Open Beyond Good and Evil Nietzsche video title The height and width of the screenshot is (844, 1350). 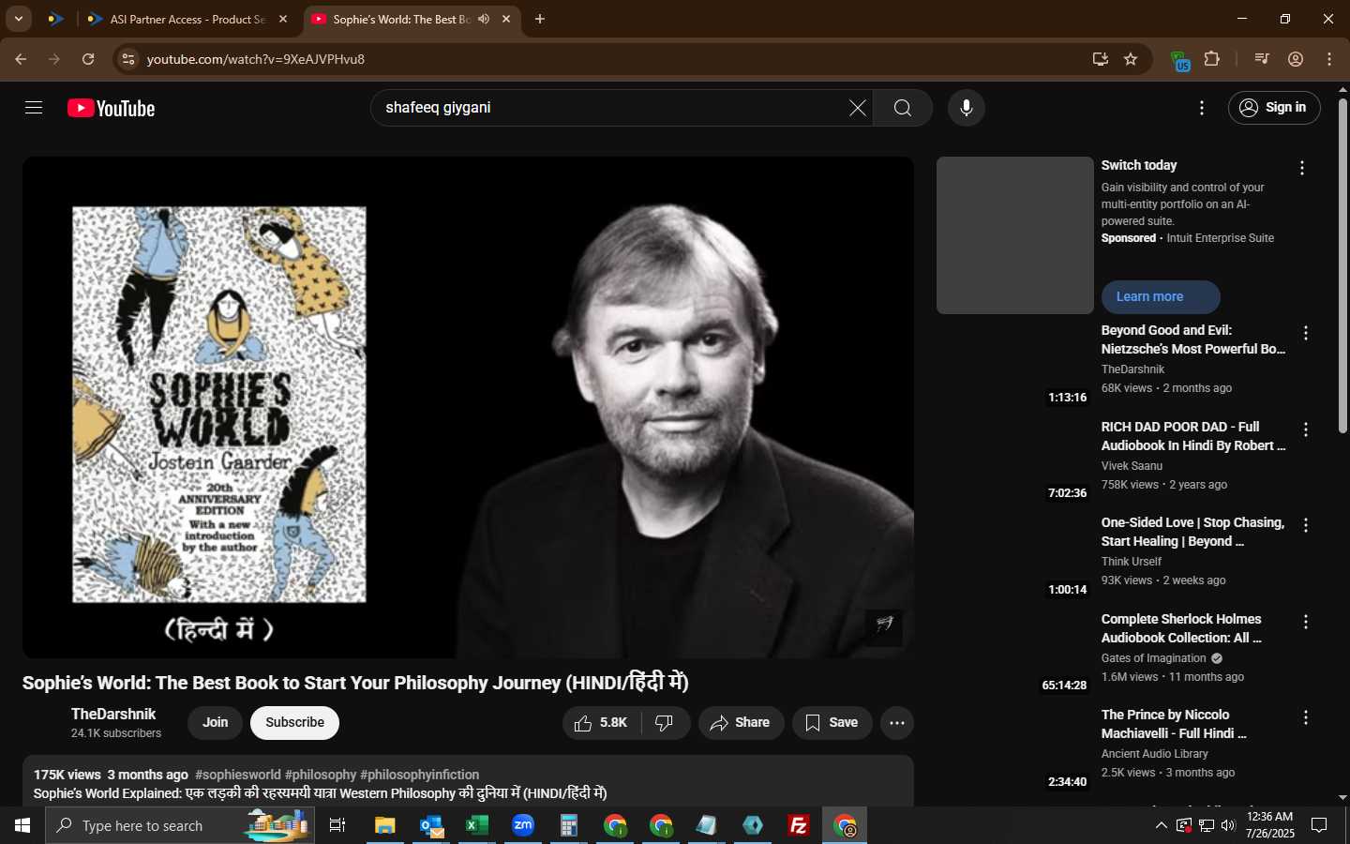1193,339
